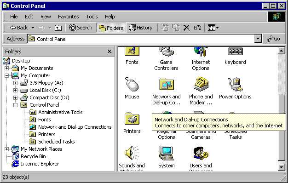The height and width of the screenshot is (183, 288).
Task: Expand Local Disk (C:) node
Action: (16, 90)
